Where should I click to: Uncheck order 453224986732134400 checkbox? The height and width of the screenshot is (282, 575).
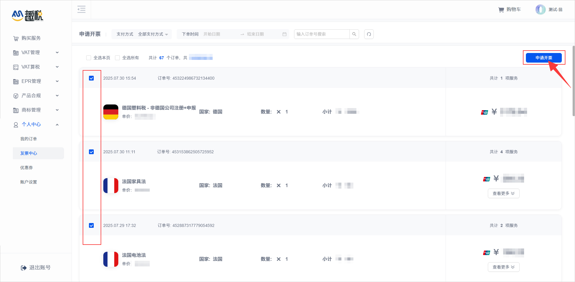coord(92,78)
